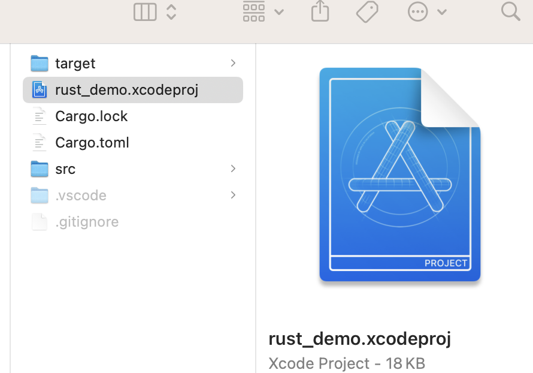This screenshot has width=533, height=373.
Task: Select the target folder name
Action: (75, 64)
